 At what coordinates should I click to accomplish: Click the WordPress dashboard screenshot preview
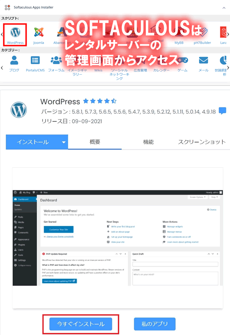[x=118, y=238]
